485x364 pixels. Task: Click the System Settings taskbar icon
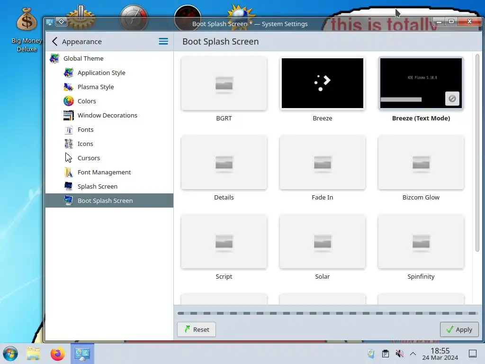click(x=82, y=354)
